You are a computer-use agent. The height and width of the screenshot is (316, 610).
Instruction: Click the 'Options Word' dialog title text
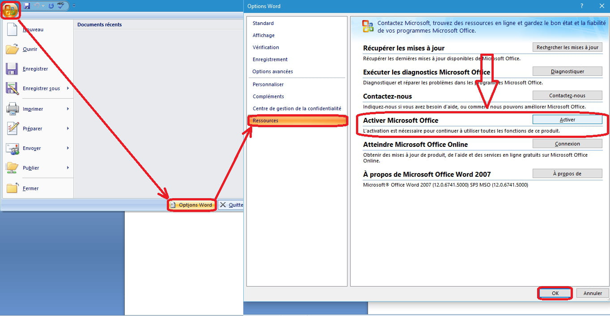[x=264, y=6]
